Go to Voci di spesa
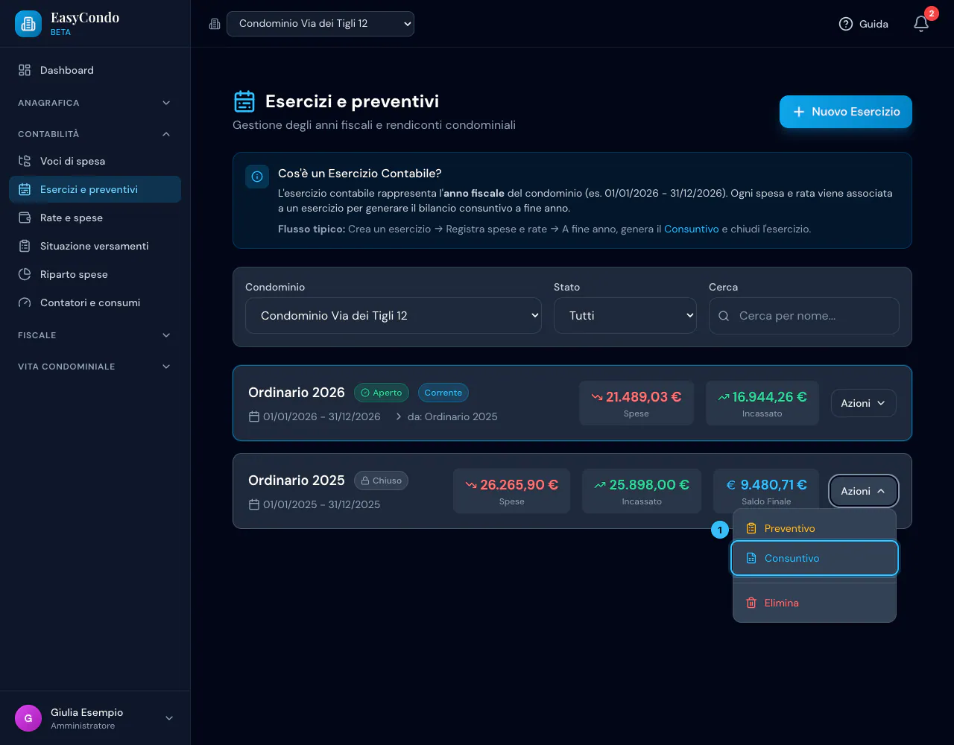This screenshot has width=954, height=745. point(95,161)
